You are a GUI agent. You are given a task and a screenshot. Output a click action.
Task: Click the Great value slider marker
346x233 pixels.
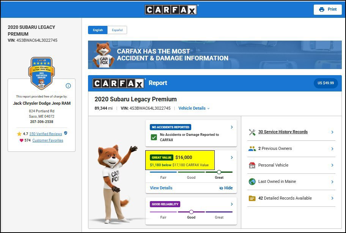tap(219, 172)
